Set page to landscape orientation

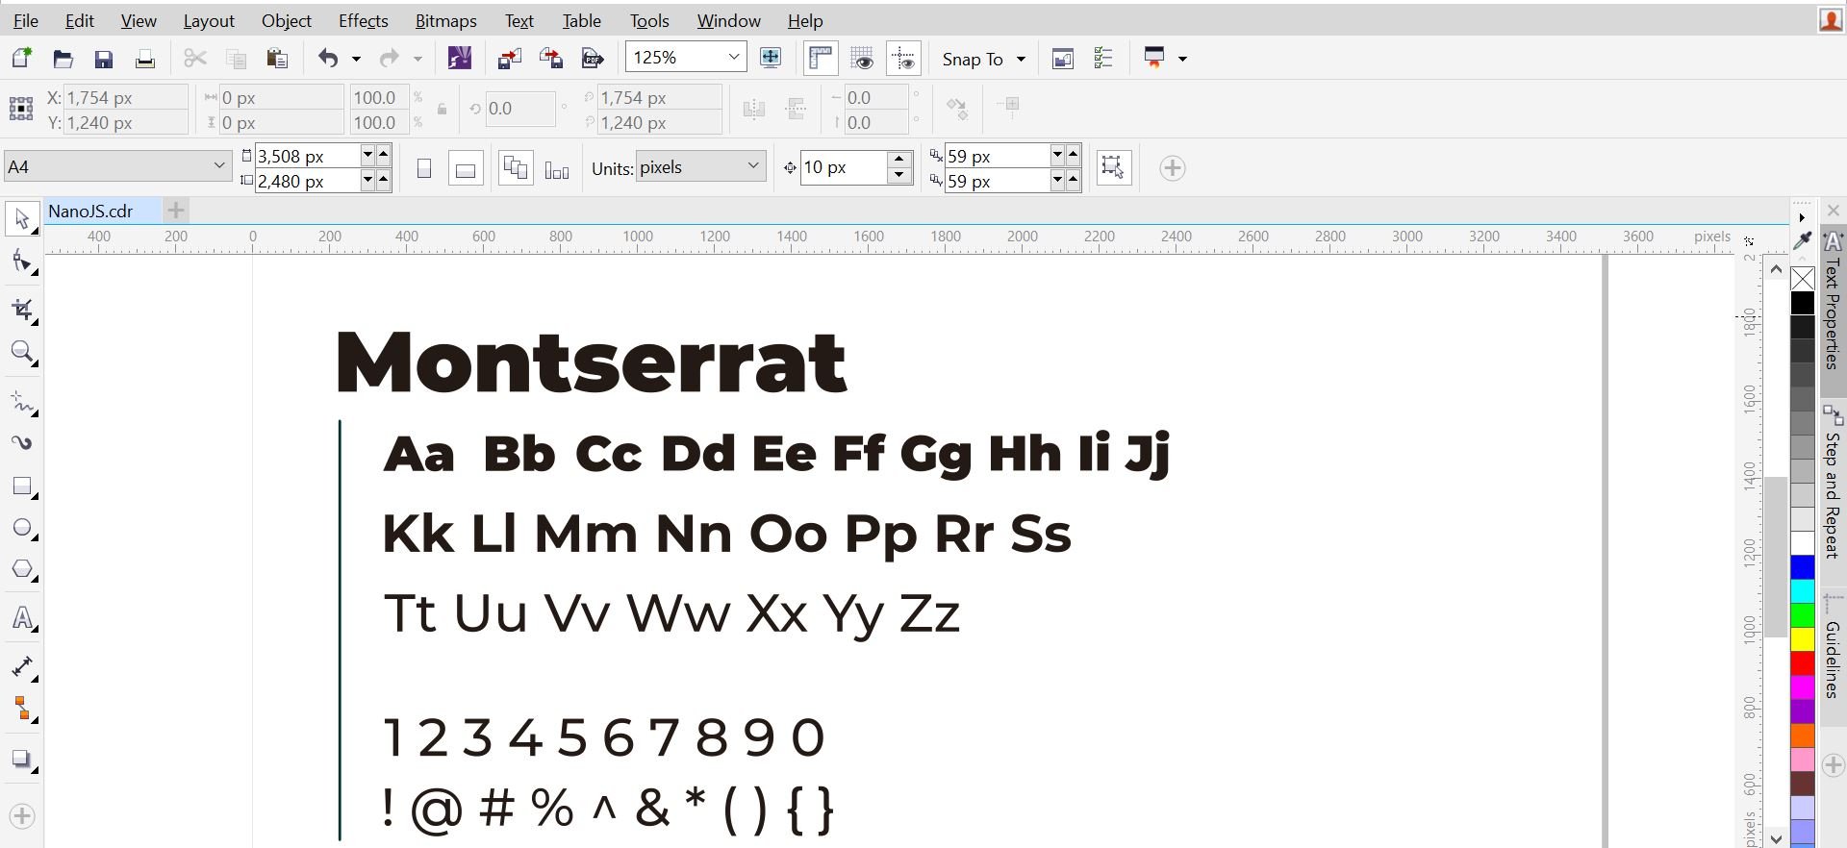(466, 168)
